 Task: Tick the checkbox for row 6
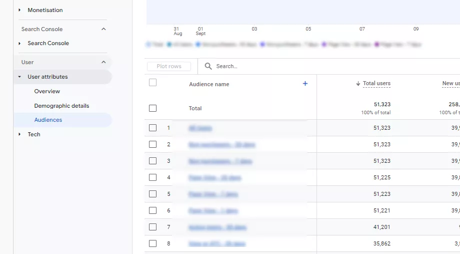152,210
